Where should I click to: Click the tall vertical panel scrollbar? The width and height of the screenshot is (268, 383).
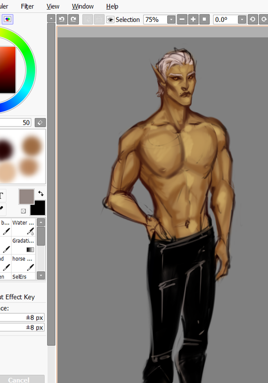coord(51,184)
